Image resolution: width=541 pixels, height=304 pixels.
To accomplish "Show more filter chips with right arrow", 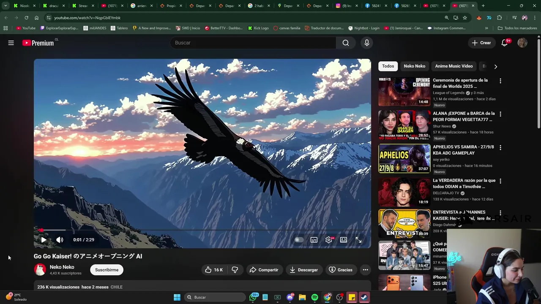I will click(x=496, y=66).
